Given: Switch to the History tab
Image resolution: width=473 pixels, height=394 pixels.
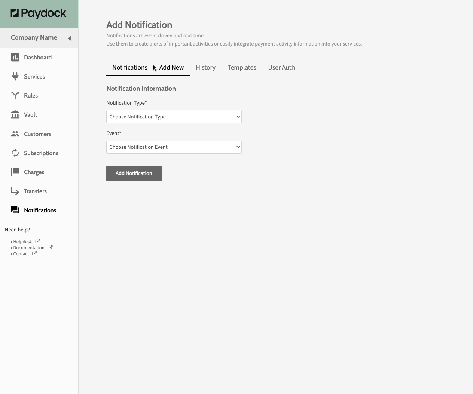Looking at the screenshot, I should [205, 67].
